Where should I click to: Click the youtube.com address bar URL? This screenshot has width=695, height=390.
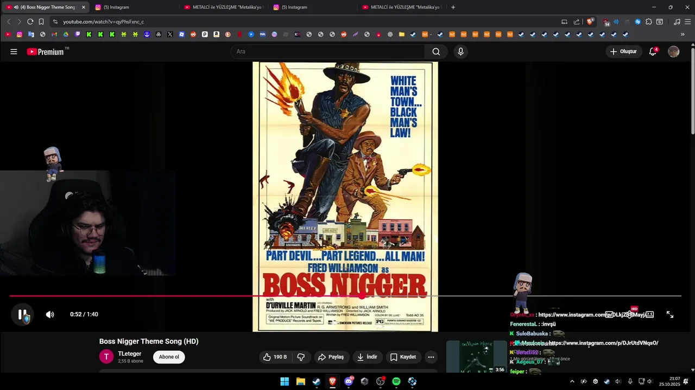(x=103, y=22)
